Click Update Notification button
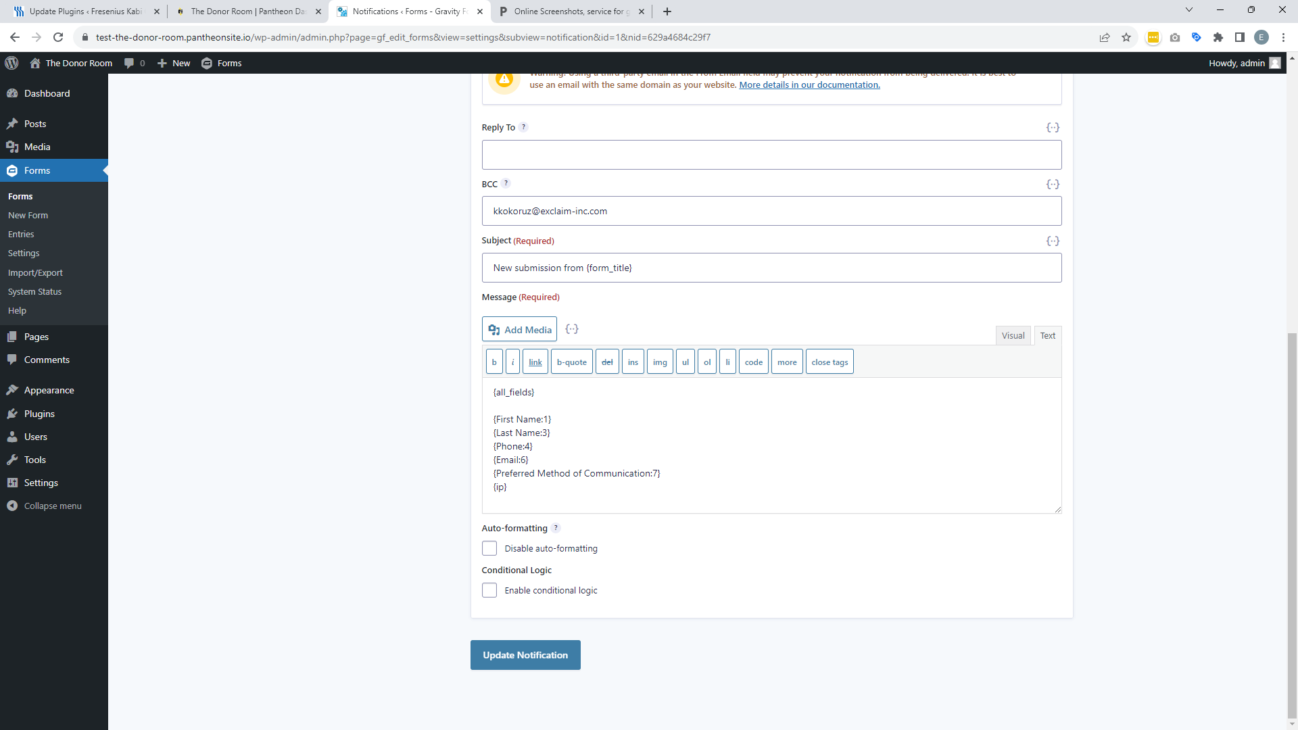This screenshot has width=1298, height=730. pos(525,655)
